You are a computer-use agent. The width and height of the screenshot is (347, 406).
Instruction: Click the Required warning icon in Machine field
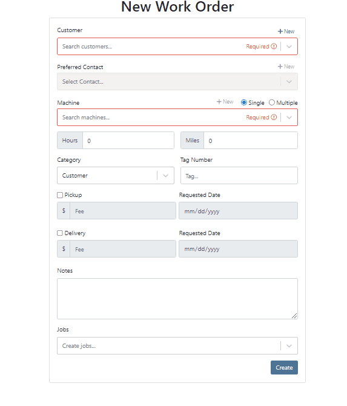coord(274,118)
